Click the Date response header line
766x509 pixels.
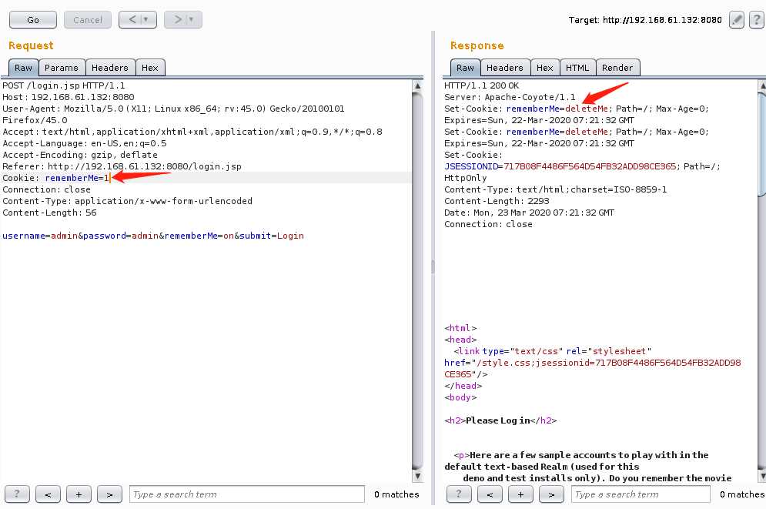529,213
